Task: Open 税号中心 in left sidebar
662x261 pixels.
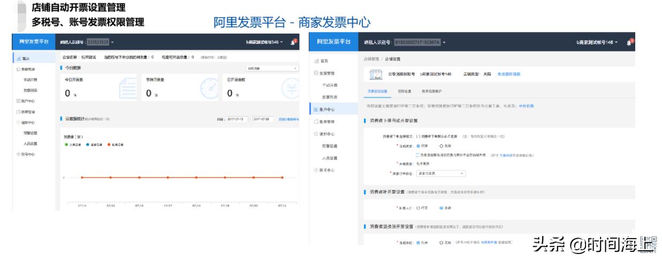Action: pos(28,154)
